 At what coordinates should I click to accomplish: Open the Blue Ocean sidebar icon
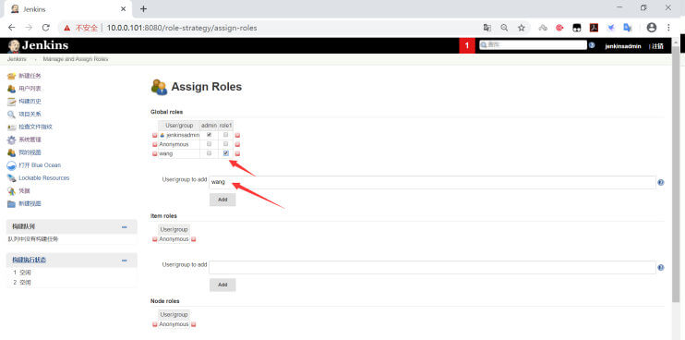pos(11,165)
